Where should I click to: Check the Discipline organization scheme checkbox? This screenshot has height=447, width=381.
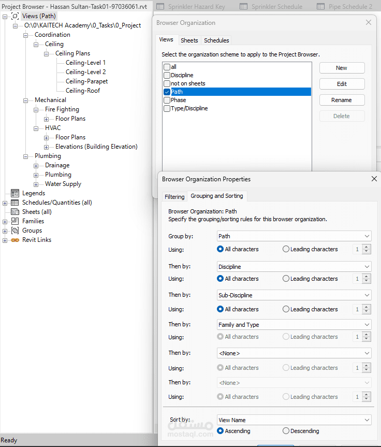[x=167, y=75]
